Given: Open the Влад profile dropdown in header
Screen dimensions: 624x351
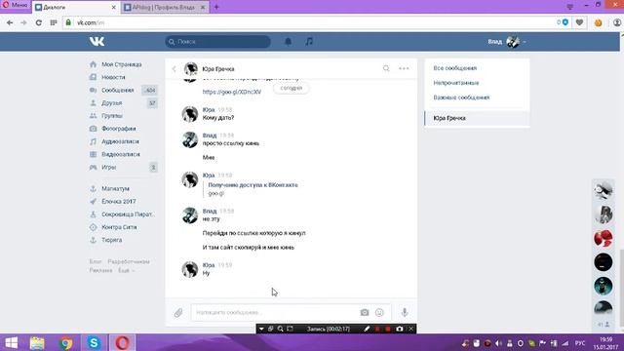Looking at the screenshot, I should [507, 41].
